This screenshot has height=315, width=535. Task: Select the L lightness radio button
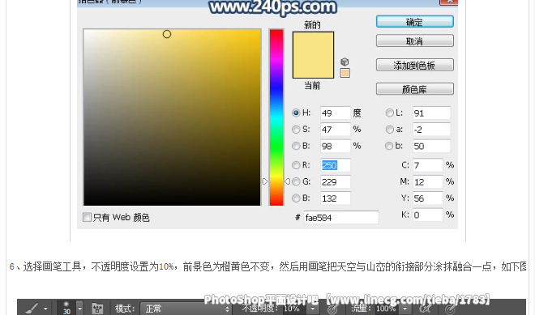click(389, 113)
